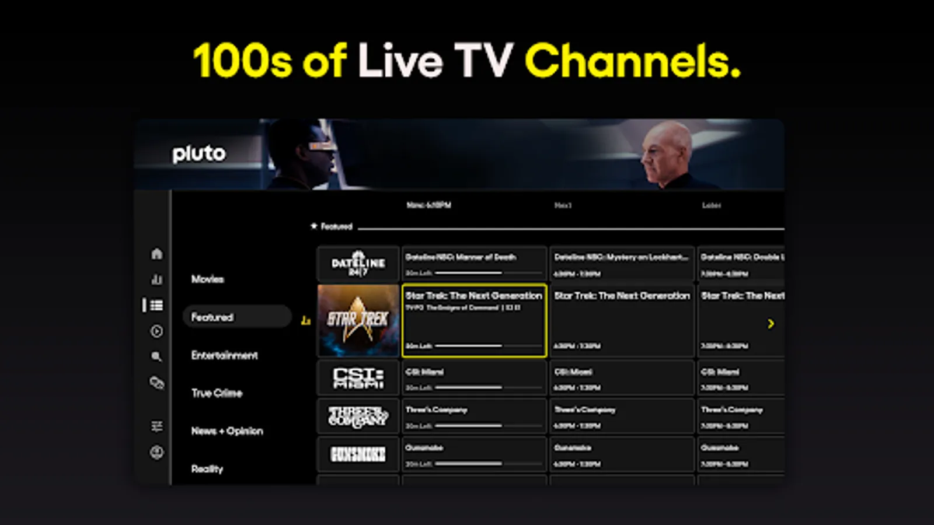The height and width of the screenshot is (525, 934).
Task: Select the Star Trek program in Later column
Action: [x=741, y=320]
